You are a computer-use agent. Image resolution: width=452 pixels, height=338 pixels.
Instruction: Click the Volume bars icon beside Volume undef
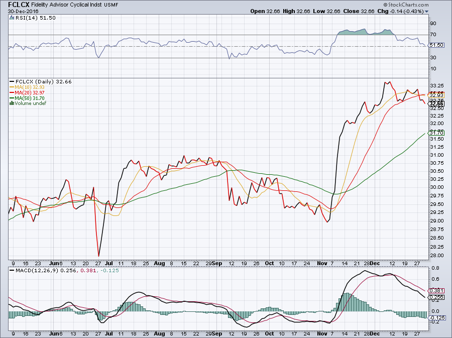12,103
